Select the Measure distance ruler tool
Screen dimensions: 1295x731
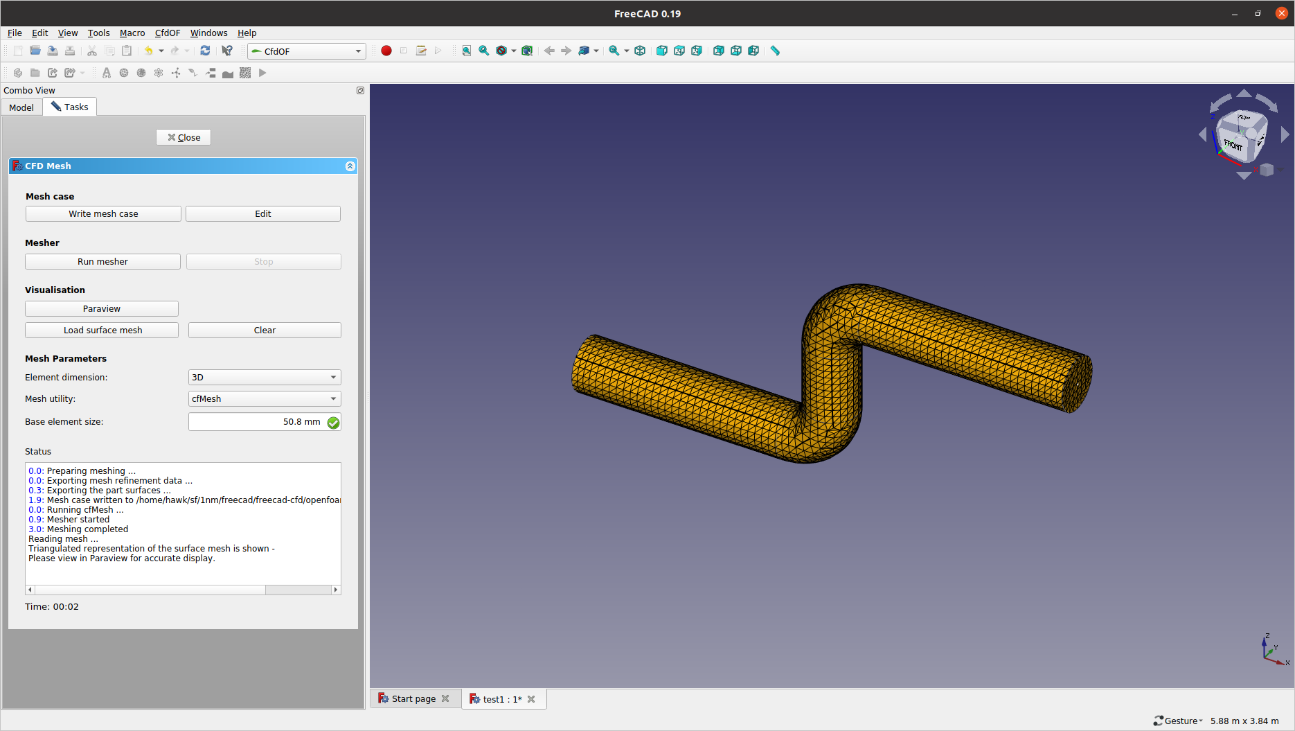click(776, 51)
